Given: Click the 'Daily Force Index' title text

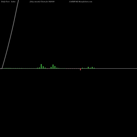Looking at the screenshot, I should (8, 2).
